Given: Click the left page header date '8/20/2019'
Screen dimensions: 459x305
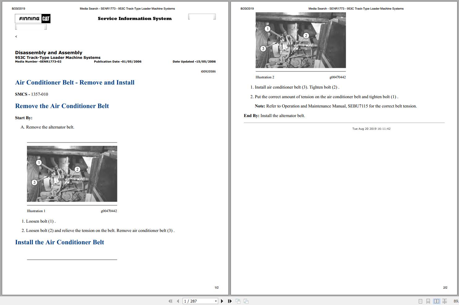Looking at the screenshot, I should tap(18, 9).
